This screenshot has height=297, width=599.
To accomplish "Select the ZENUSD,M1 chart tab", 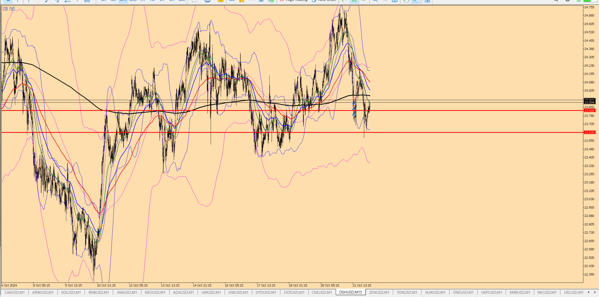I will click(379, 292).
